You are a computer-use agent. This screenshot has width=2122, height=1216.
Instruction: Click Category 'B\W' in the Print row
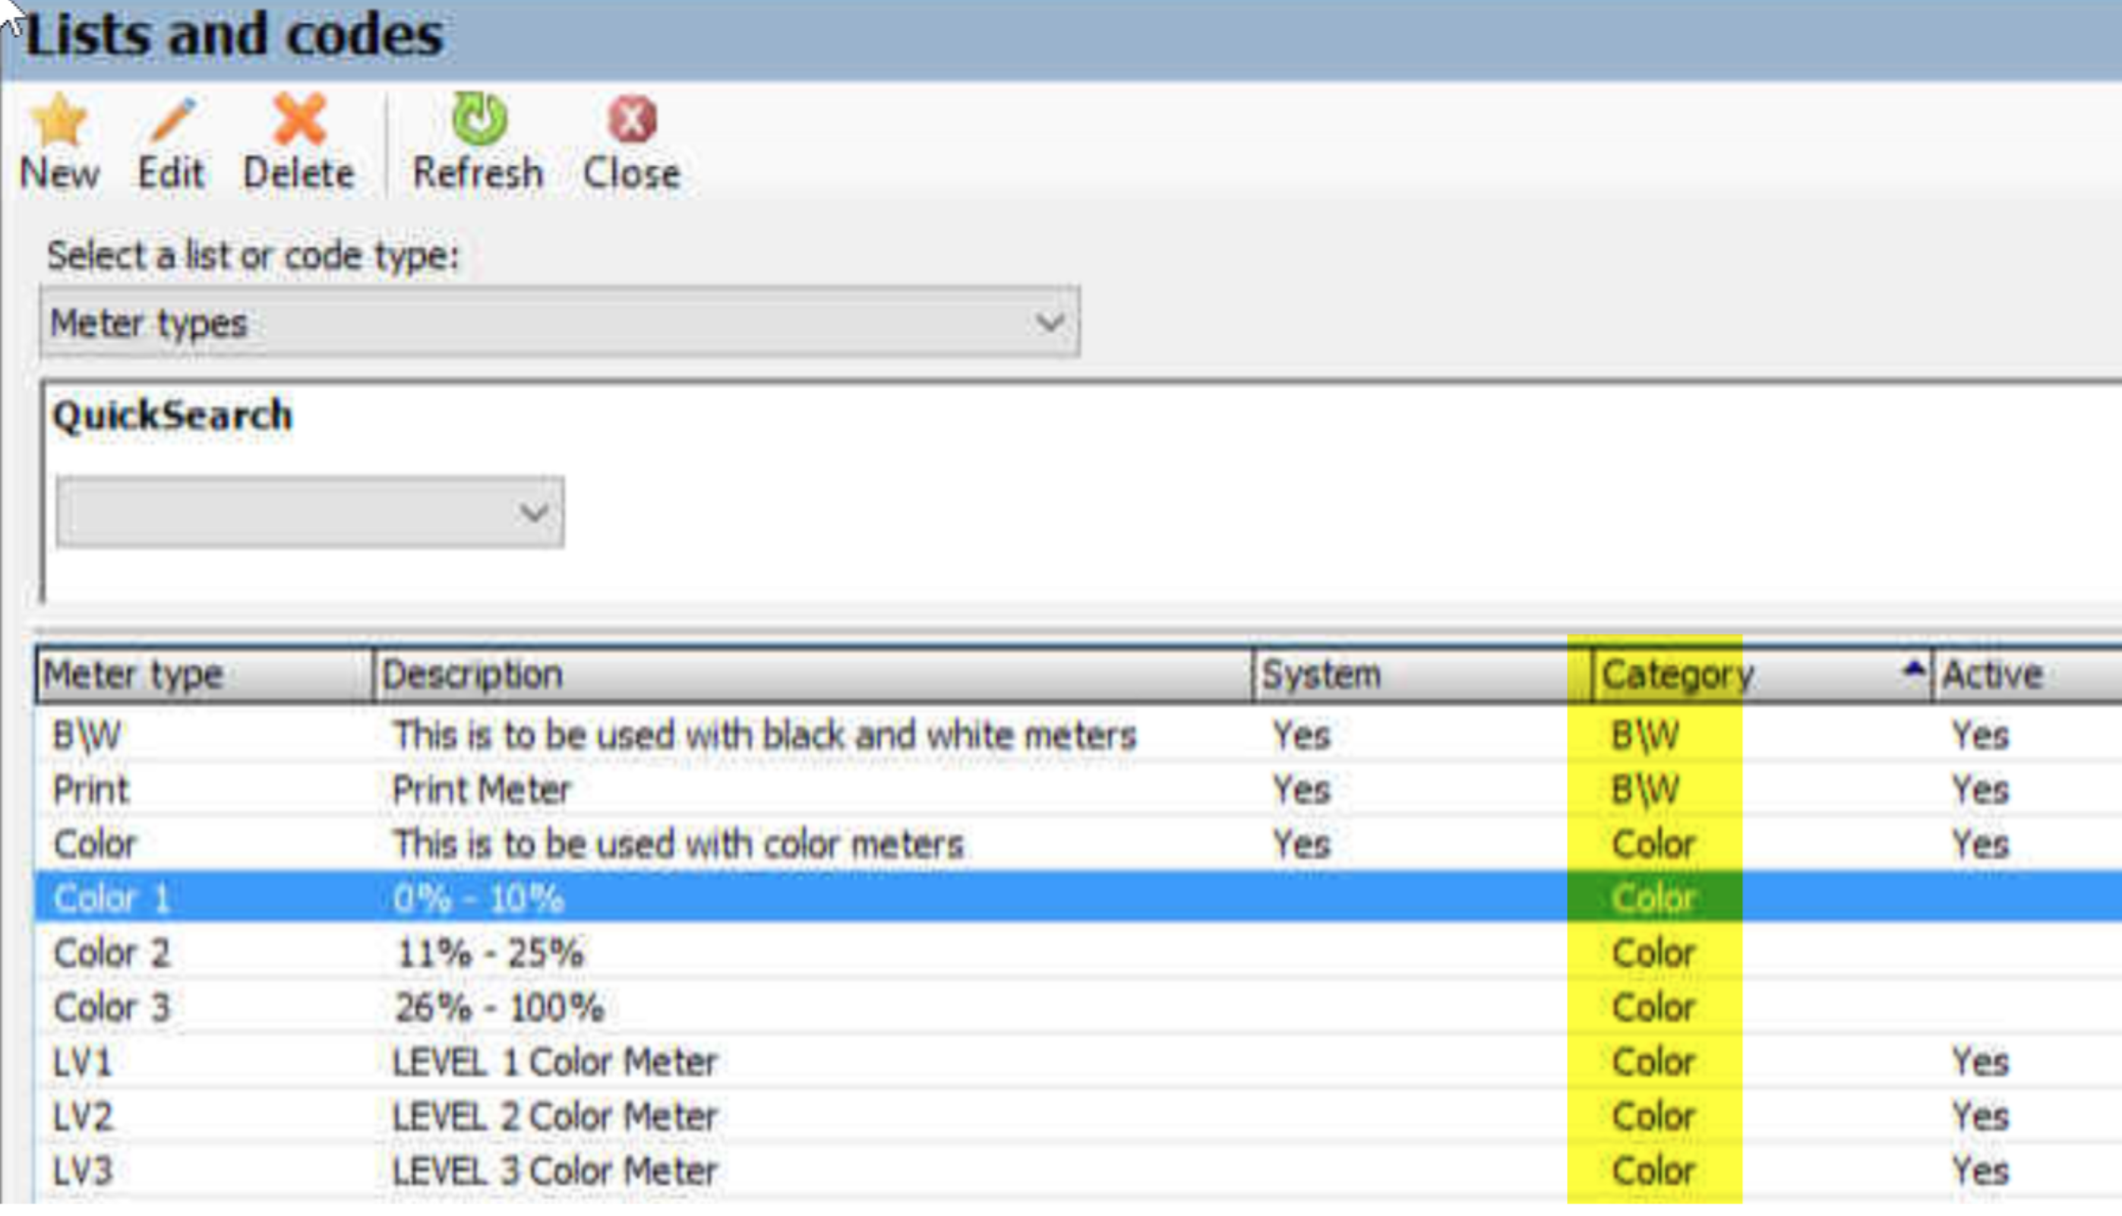point(1644,790)
